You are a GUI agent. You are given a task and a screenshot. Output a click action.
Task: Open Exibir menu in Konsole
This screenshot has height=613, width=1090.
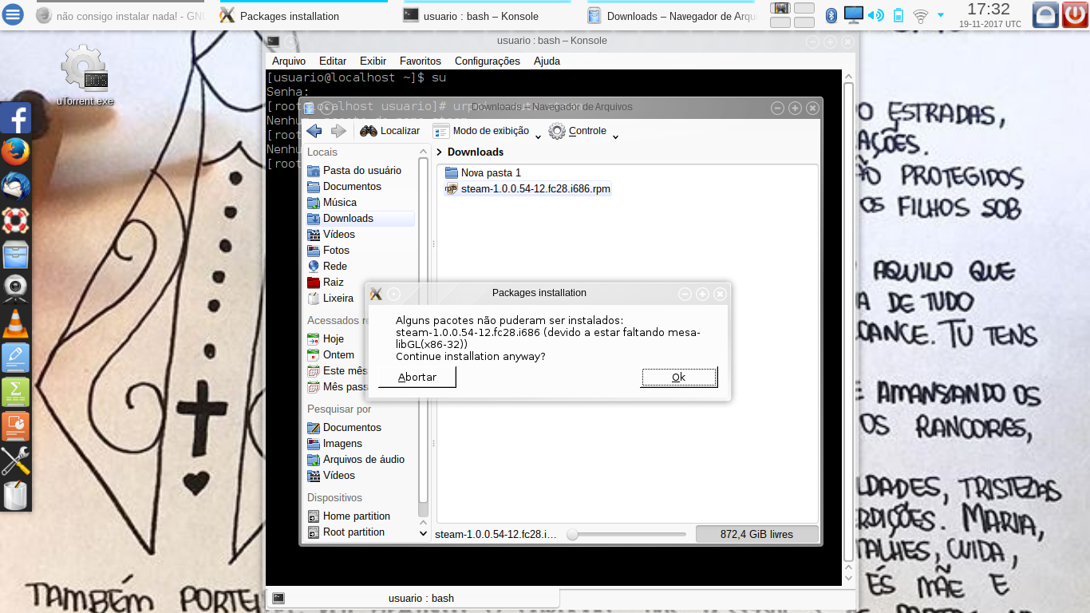click(373, 61)
